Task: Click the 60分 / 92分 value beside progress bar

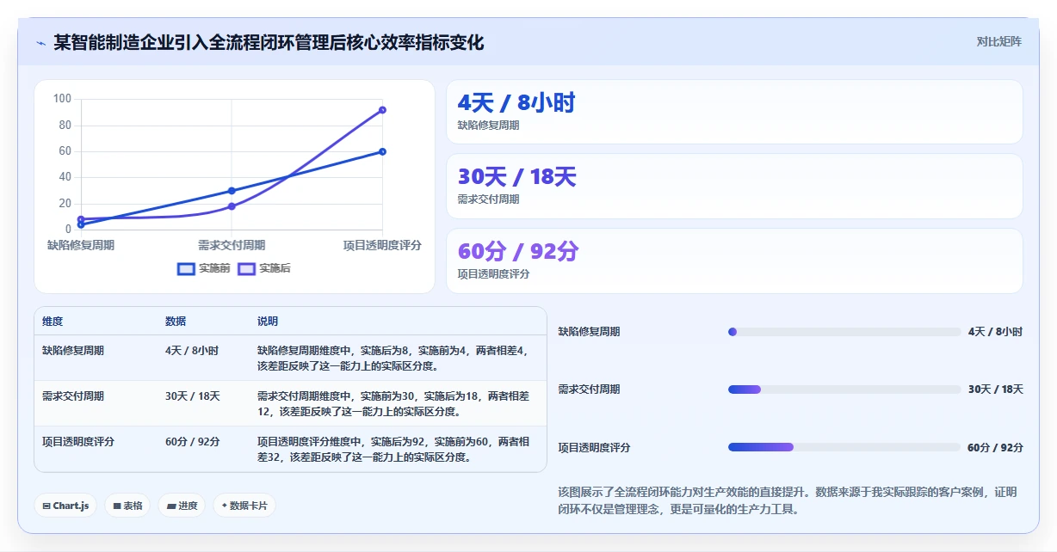Action: point(995,447)
